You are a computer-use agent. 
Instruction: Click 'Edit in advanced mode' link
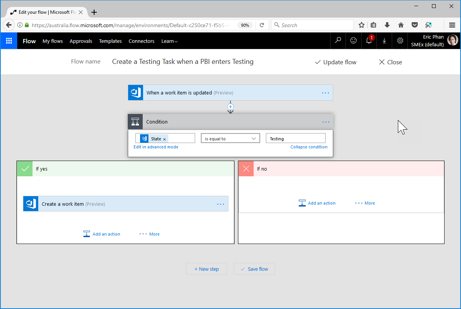coord(156,147)
